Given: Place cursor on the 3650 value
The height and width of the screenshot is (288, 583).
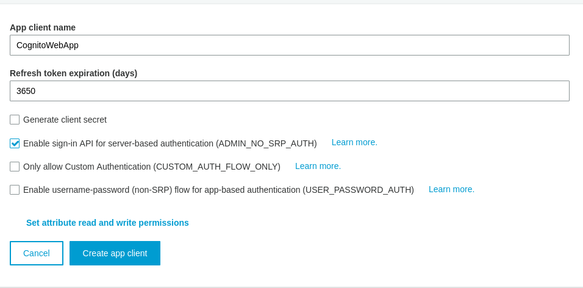Looking at the screenshot, I should click(26, 91).
